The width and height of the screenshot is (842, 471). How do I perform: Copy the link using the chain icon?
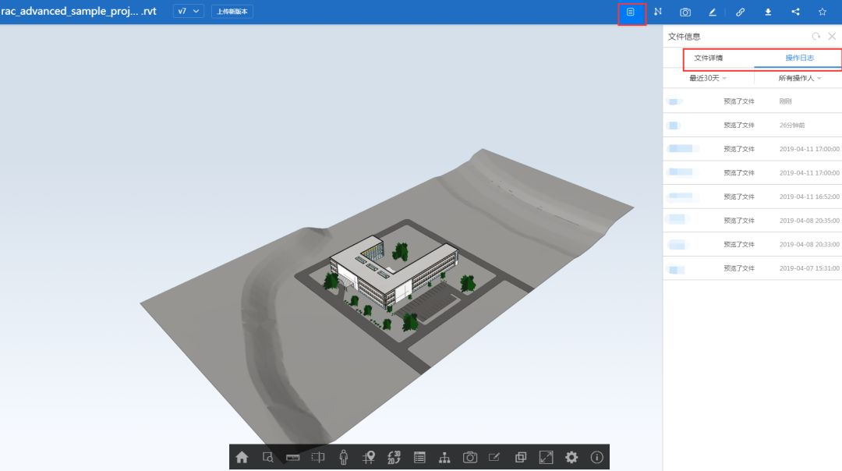(x=740, y=12)
